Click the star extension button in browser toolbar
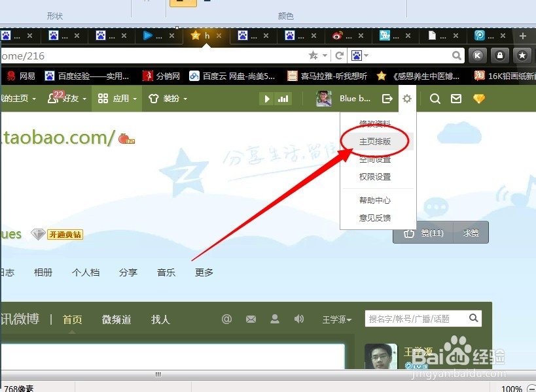Screen dimensions: 536x392 522,56
